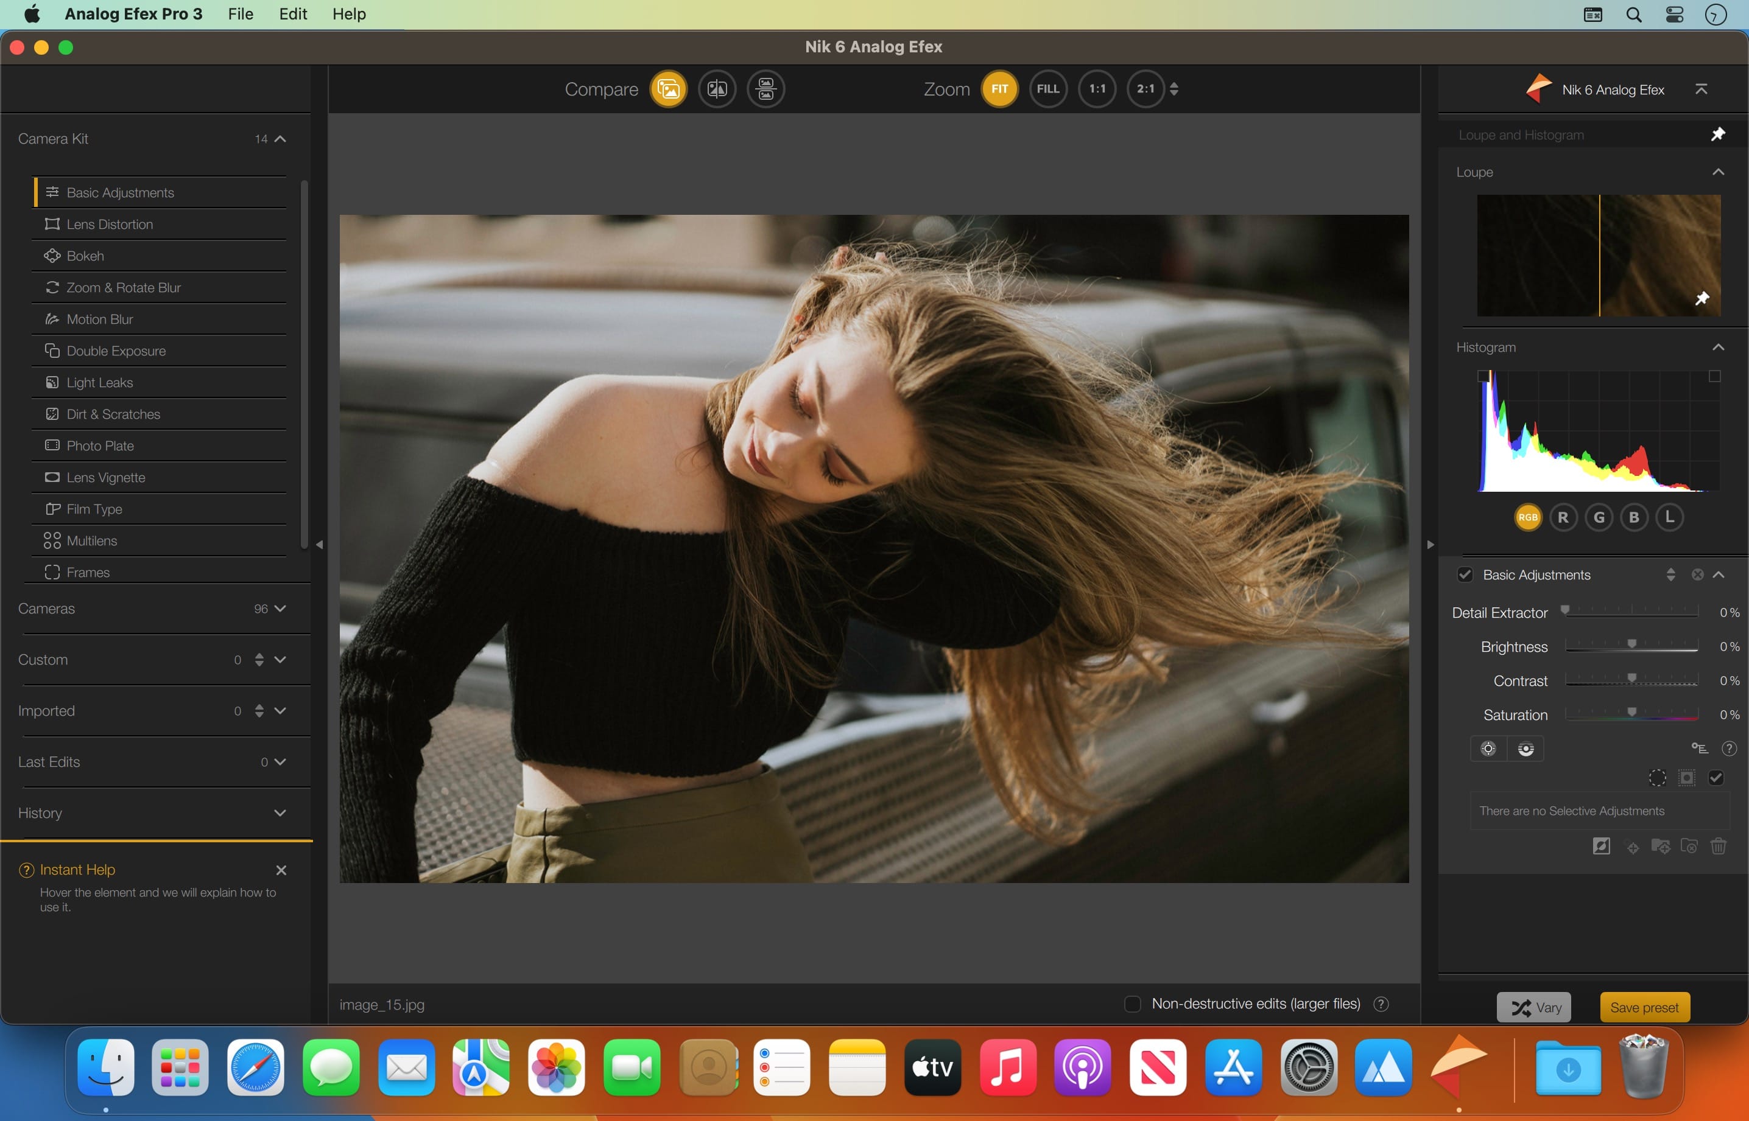This screenshot has width=1749, height=1121.
Task: Add a control point selective adjustment
Action: point(1488,749)
